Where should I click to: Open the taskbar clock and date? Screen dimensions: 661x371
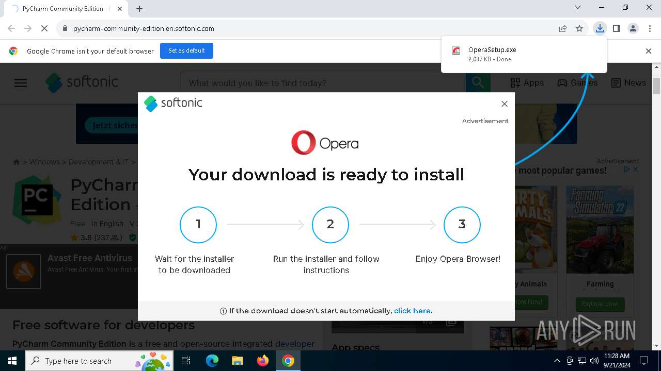tap(617, 361)
